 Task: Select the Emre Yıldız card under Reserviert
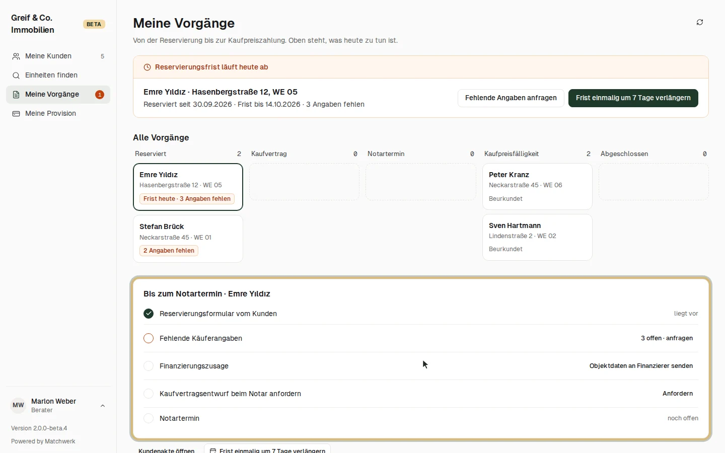click(188, 187)
